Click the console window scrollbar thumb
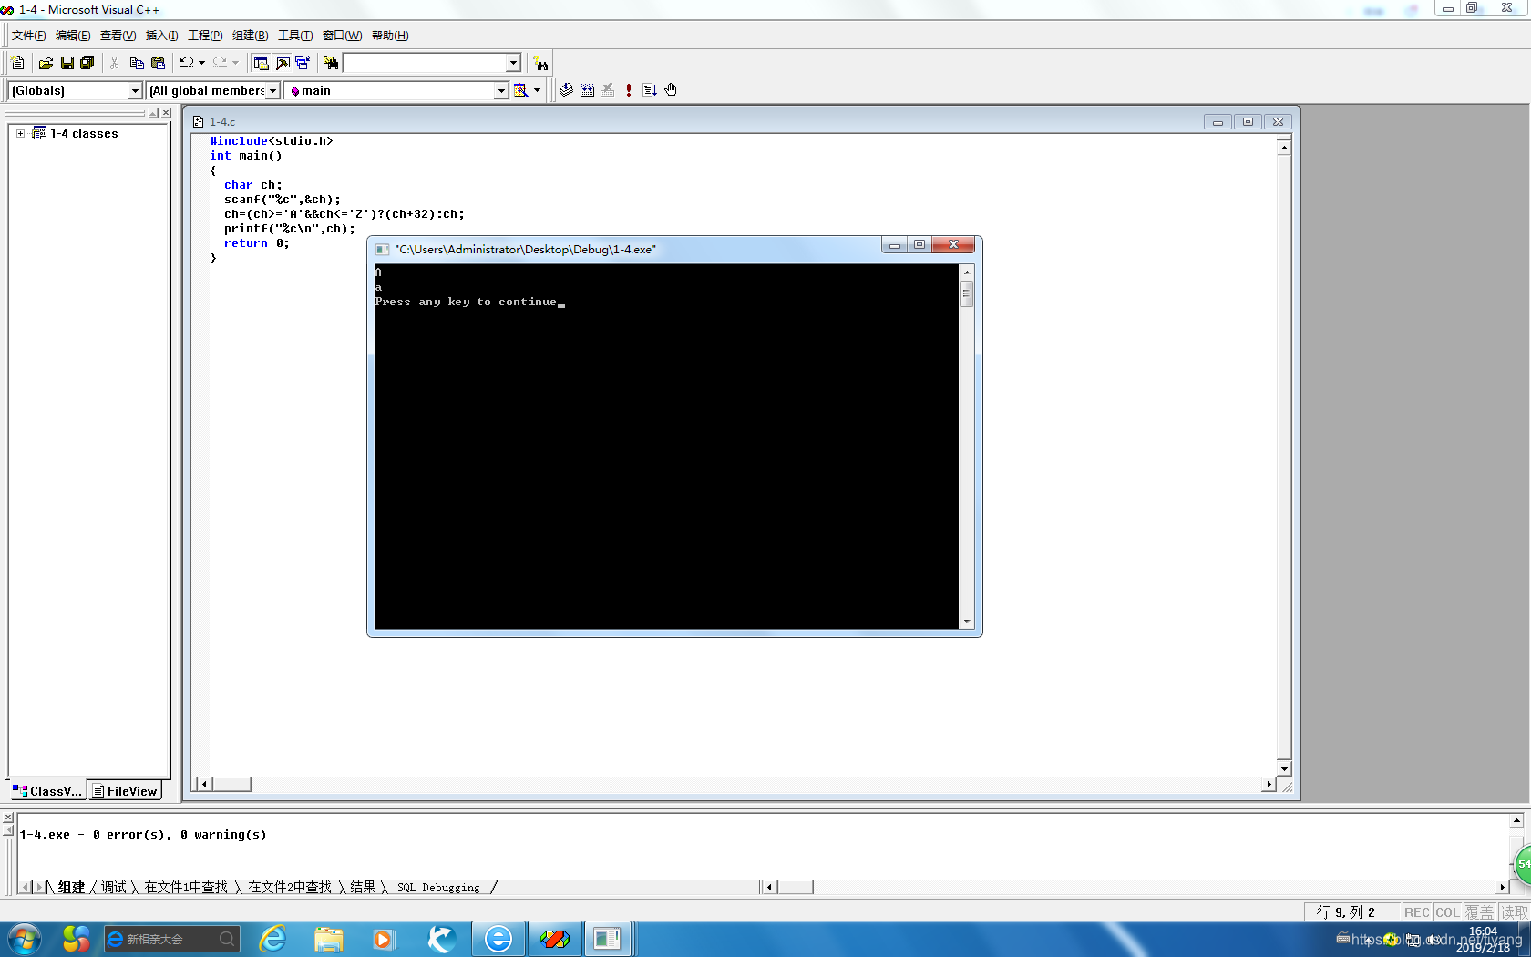 pyautogui.click(x=966, y=293)
